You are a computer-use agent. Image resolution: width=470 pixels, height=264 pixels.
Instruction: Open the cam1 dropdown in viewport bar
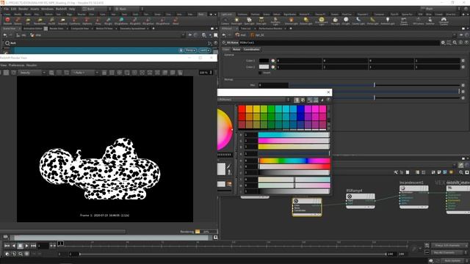pyautogui.click(x=205, y=51)
